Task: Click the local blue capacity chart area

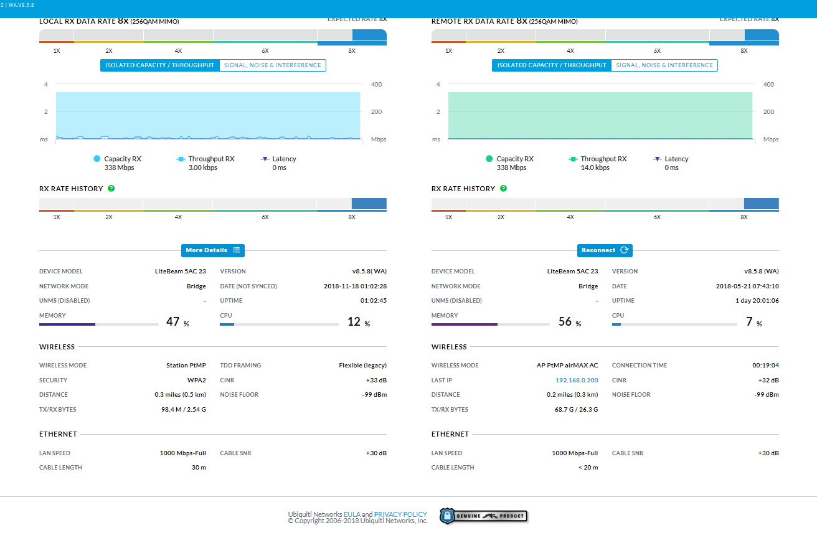Action: 208,115
